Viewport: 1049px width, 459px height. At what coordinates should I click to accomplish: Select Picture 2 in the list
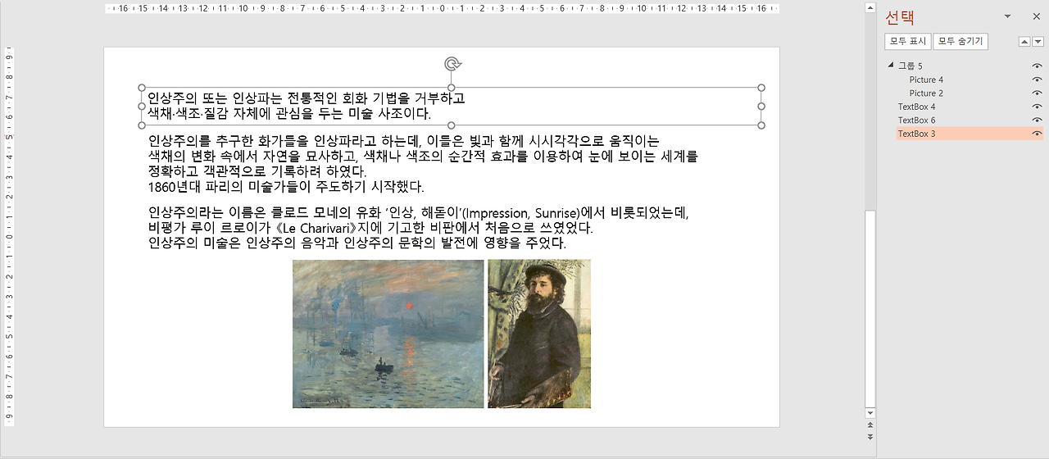926,93
